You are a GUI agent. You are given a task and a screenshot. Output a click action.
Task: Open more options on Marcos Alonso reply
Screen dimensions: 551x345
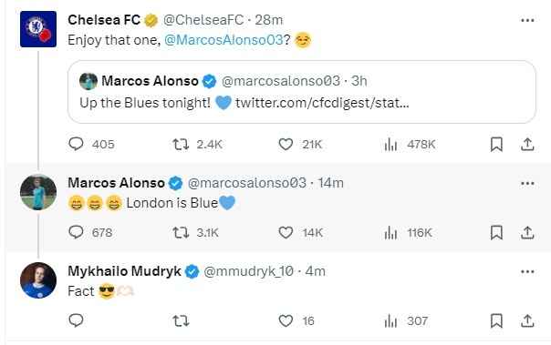point(527,183)
